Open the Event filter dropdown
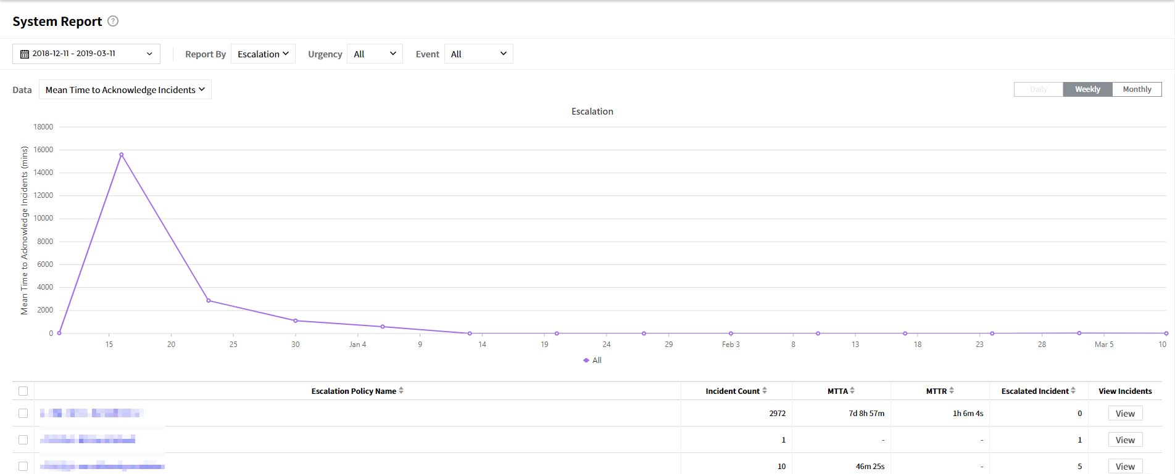Screen dimensions: 1175x474 tap(478, 54)
